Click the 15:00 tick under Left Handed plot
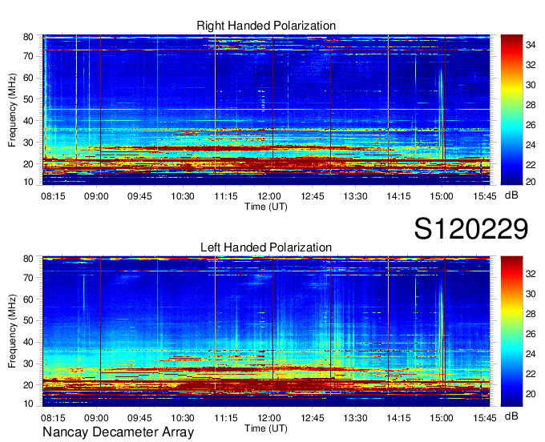 tap(442, 418)
